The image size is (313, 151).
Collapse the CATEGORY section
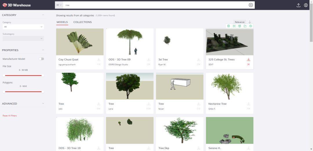[x=43, y=15]
